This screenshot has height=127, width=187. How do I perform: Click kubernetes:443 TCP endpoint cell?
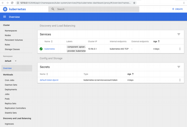click(119, 49)
